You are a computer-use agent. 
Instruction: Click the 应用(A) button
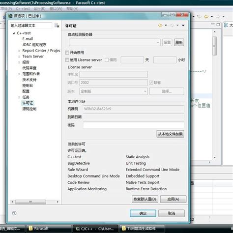tap(173, 199)
